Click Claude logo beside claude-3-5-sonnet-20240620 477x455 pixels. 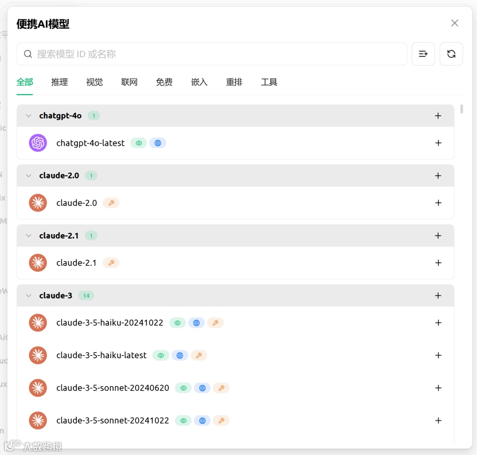pos(38,388)
